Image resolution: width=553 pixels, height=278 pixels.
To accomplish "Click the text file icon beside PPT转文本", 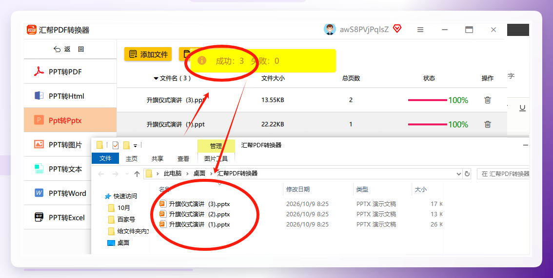I will (39, 168).
